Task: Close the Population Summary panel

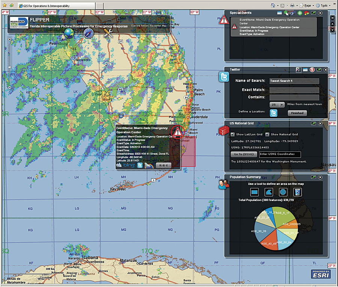Action: pos(320,177)
